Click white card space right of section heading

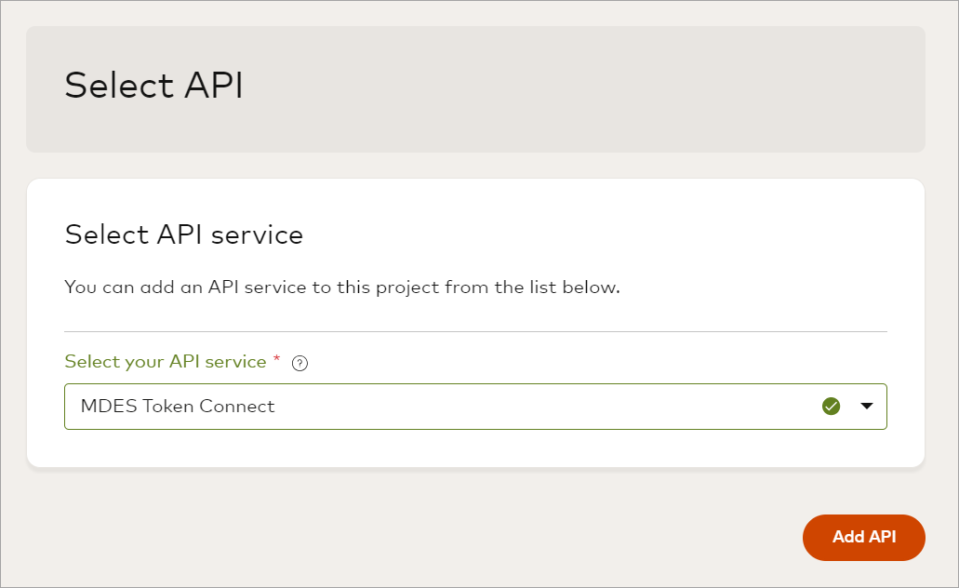click(605, 234)
